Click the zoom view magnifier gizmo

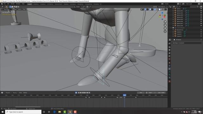(165, 22)
